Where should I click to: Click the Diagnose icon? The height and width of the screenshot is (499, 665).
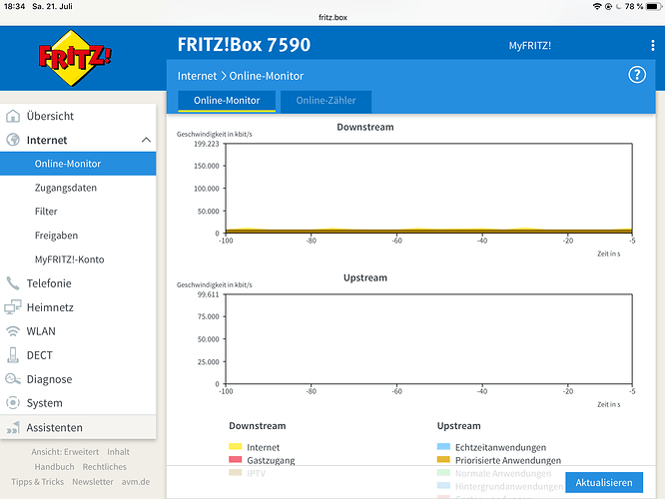[x=13, y=379]
